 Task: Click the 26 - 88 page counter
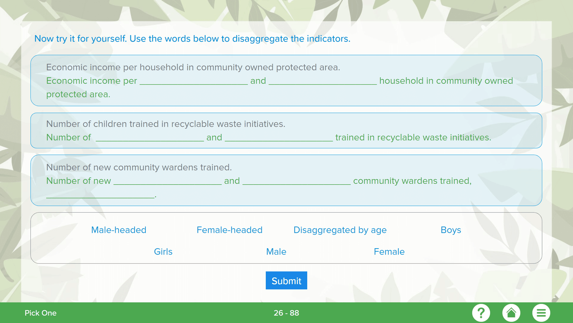click(286, 313)
